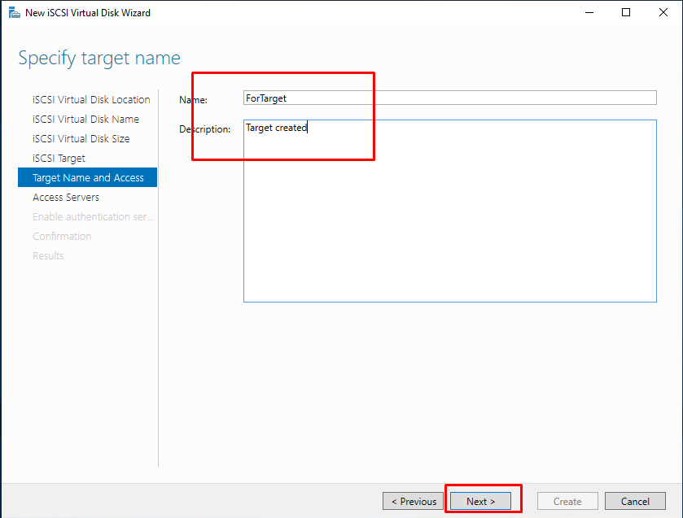
Task: Close the New iSCSI Virtual Disk Wizard
Action: pyautogui.click(x=663, y=13)
